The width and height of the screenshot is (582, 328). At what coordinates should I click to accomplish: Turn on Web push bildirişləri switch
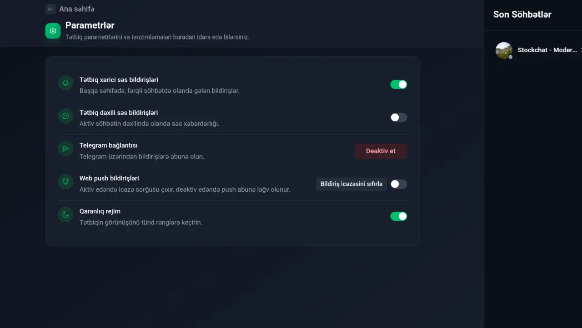click(x=399, y=184)
